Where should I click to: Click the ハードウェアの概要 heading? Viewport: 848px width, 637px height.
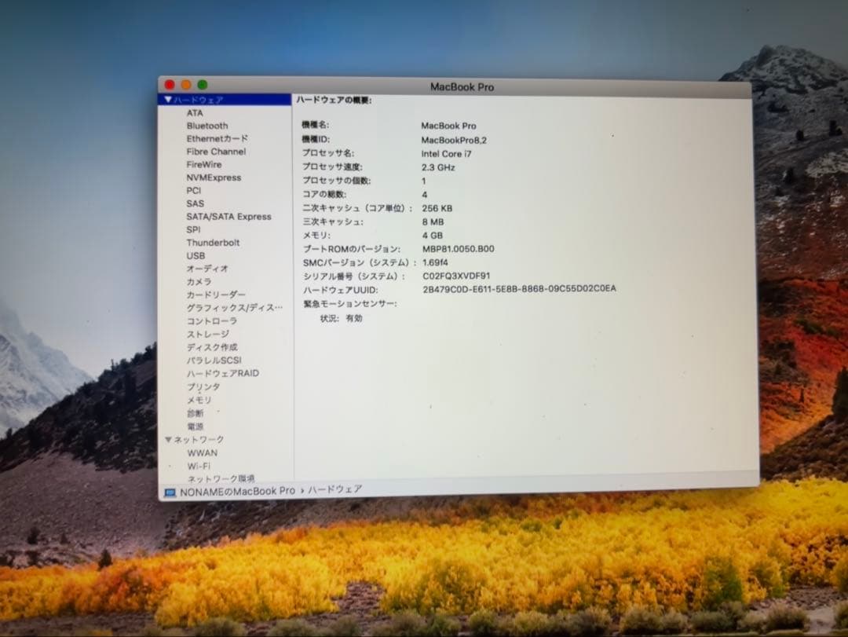tap(334, 100)
